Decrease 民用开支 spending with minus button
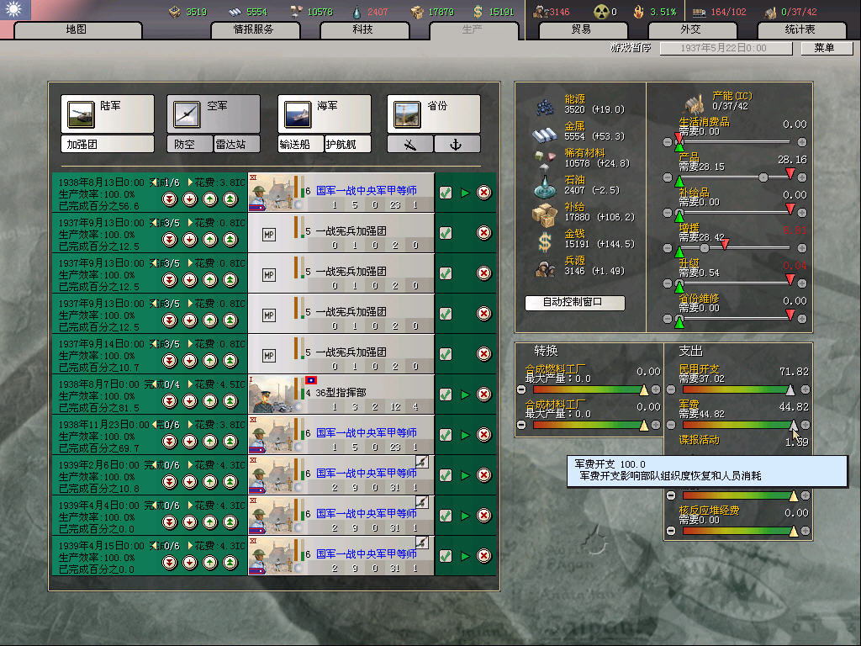 [x=669, y=390]
